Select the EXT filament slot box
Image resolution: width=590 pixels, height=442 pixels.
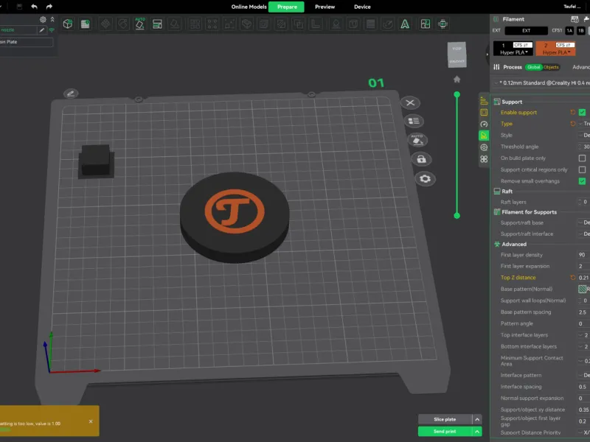click(526, 31)
